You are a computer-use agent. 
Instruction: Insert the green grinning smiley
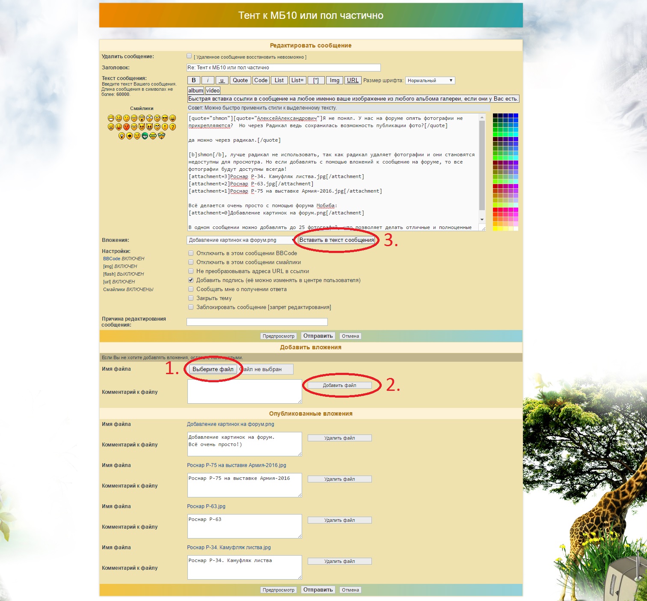(x=145, y=136)
